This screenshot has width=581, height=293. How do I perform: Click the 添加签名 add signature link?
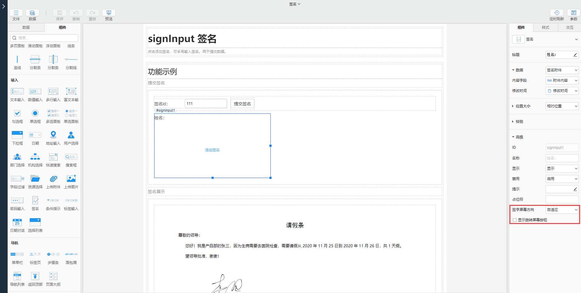coord(212,150)
